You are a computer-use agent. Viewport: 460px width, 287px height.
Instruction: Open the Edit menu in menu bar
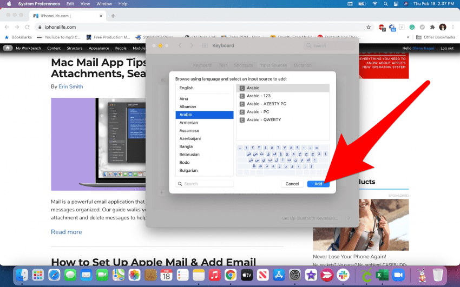70,4
